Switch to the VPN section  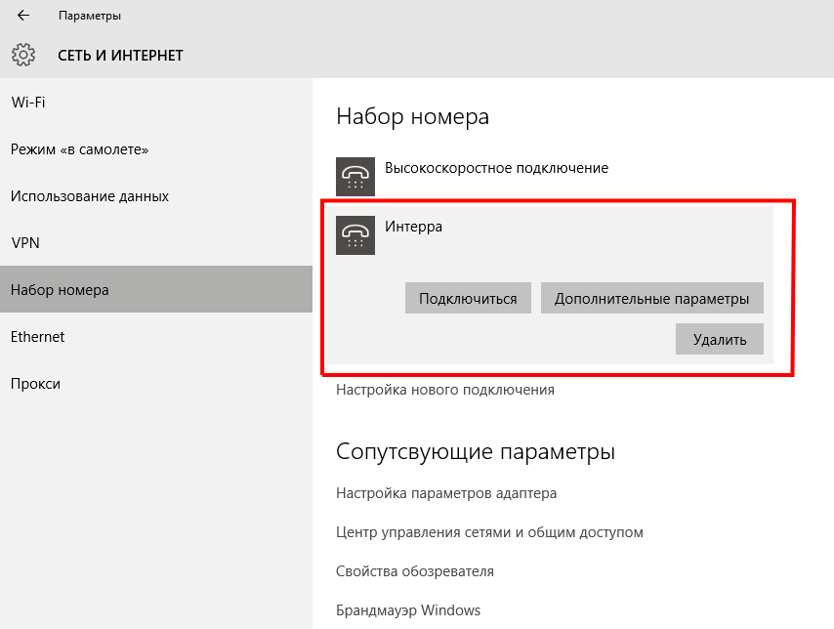pyautogui.click(x=24, y=243)
